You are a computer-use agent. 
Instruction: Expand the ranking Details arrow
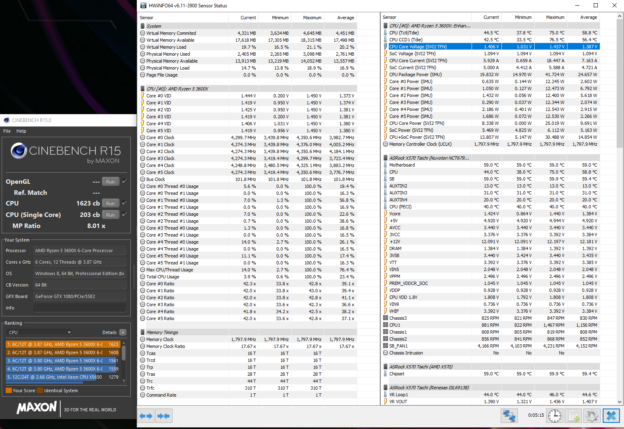(x=123, y=332)
